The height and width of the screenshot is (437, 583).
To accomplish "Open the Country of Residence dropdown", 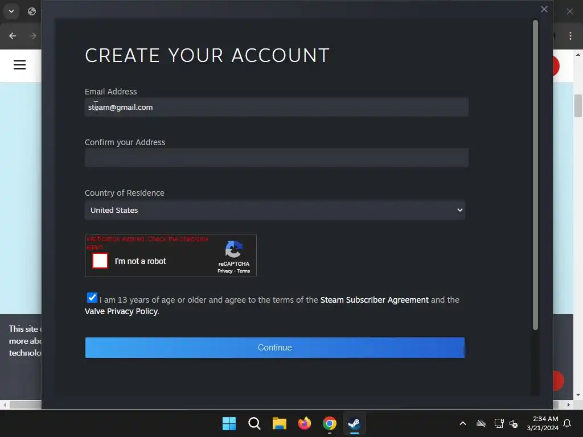I will click(275, 210).
